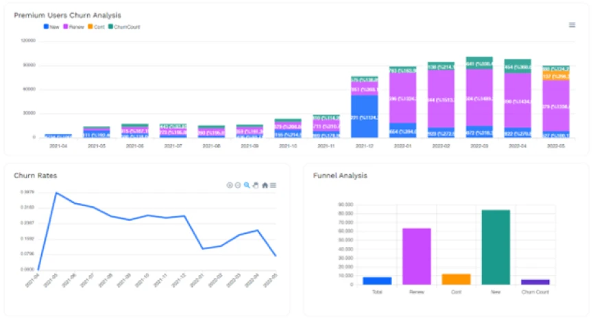Click the 2021-11 stacked bar
This screenshot has width=595, height=319.
tap(326, 126)
